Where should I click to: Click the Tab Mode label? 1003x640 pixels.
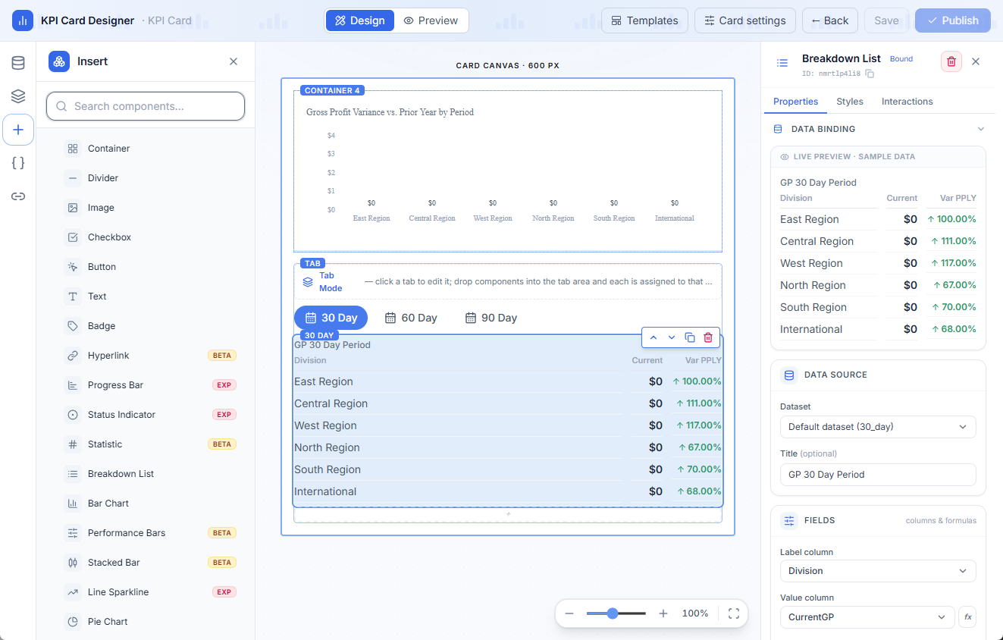pyautogui.click(x=331, y=282)
